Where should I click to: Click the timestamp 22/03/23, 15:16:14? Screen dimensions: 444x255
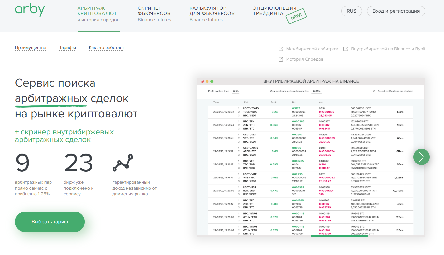[x=223, y=177]
